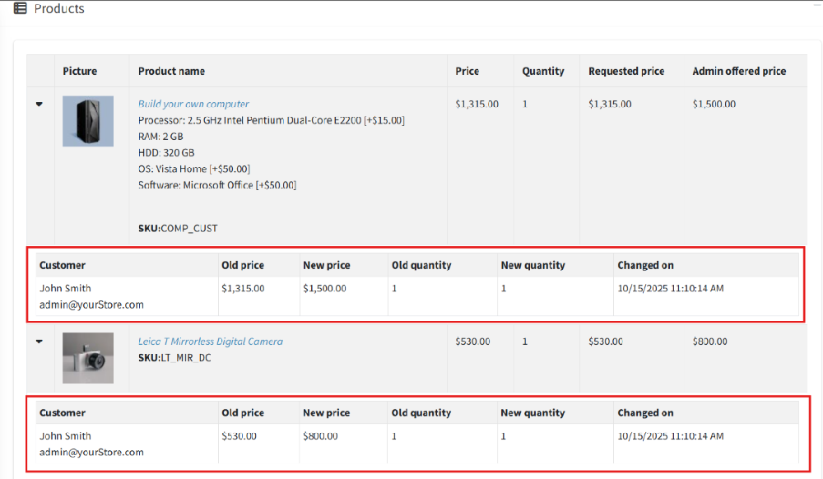Click Changed on header in camera history

645,413
